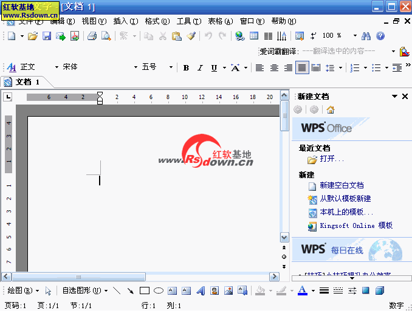Select the ellipse drawing tool
The image size is (412, 313).
tap(159, 291)
